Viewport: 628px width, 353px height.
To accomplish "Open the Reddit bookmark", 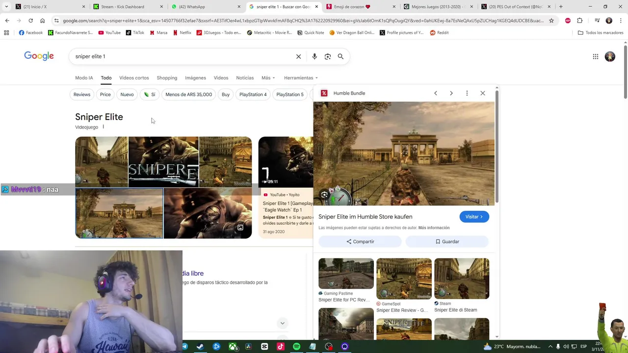I will pos(439,33).
